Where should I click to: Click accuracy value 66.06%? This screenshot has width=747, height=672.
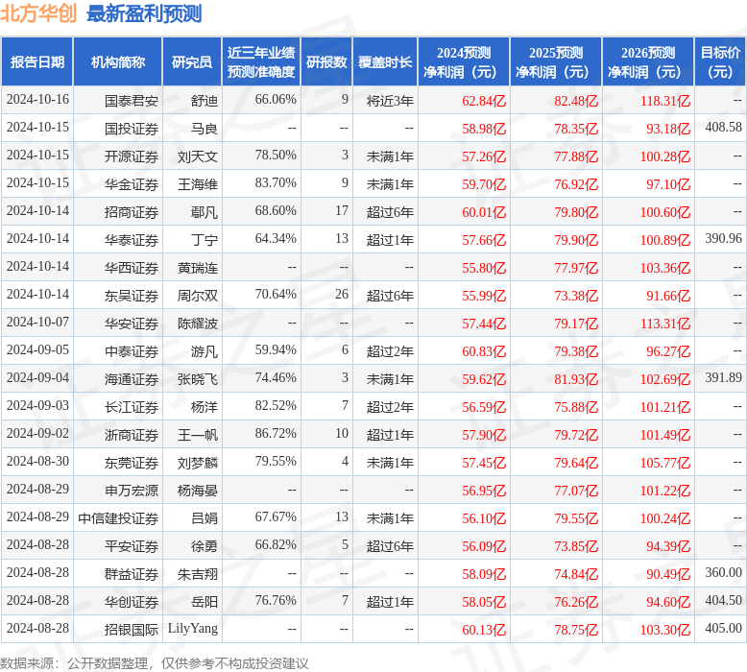(276, 99)
